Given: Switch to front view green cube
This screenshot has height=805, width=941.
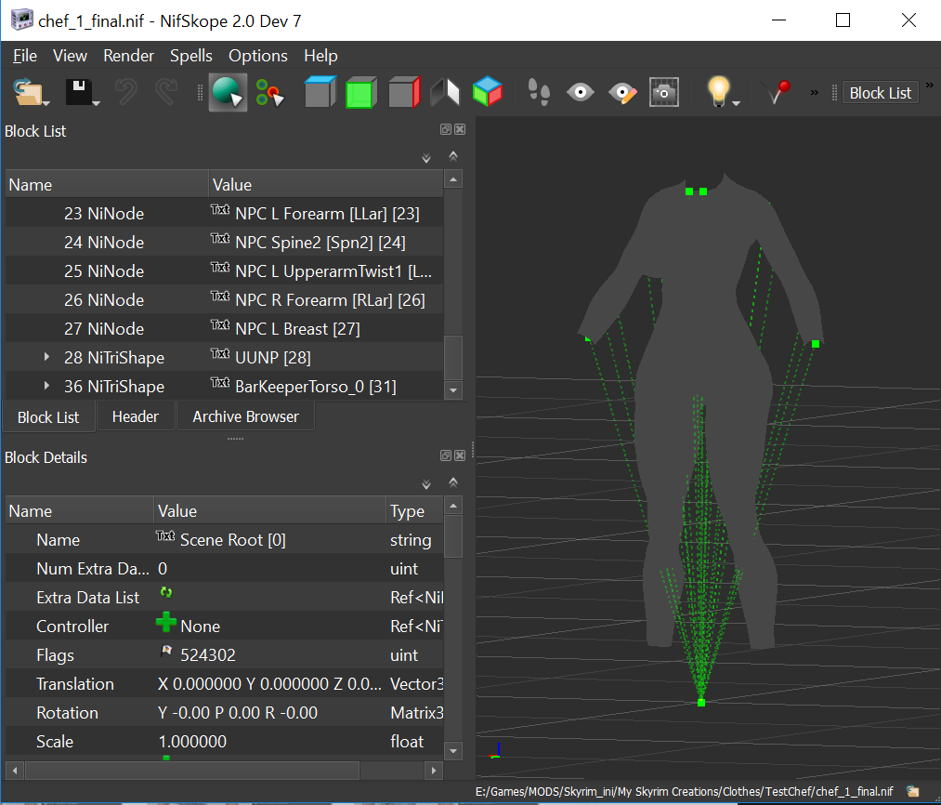Looking at the screenshot, I should click(x=360, y=92).
